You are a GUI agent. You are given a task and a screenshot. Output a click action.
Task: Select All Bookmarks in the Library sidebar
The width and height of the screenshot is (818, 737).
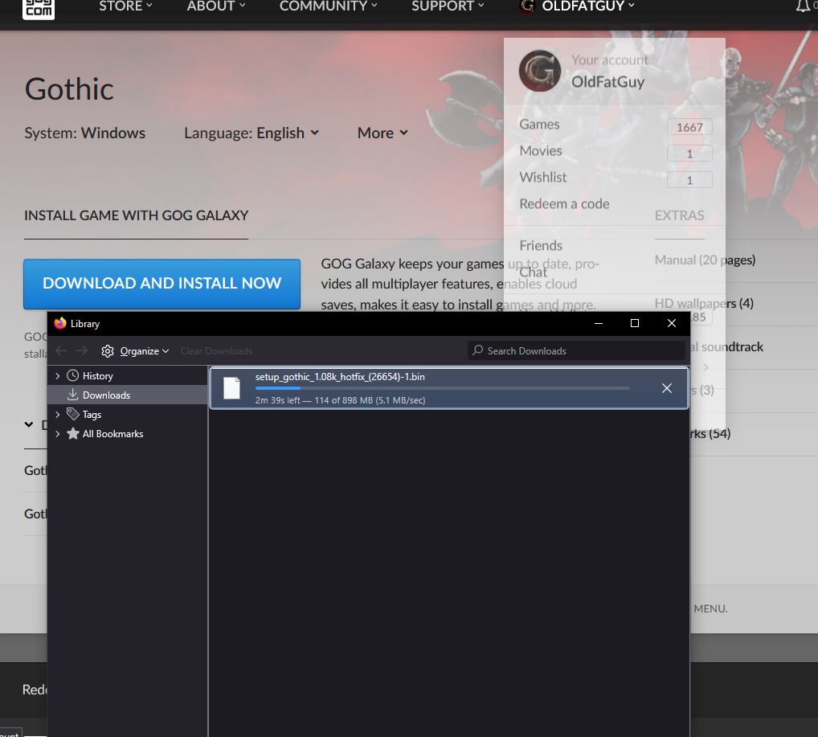coord(112,434)
